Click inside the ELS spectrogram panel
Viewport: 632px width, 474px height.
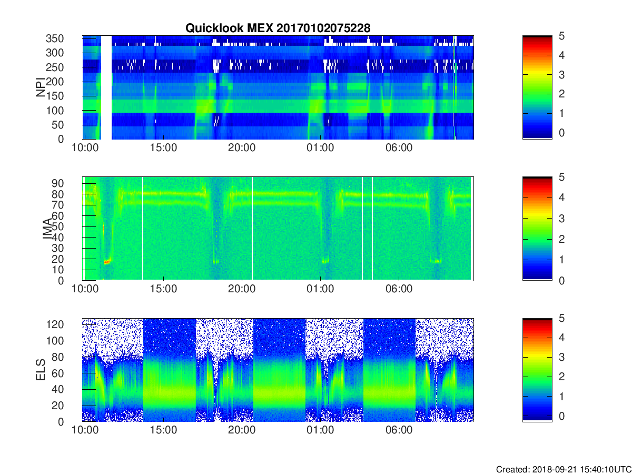coord(278,370)
